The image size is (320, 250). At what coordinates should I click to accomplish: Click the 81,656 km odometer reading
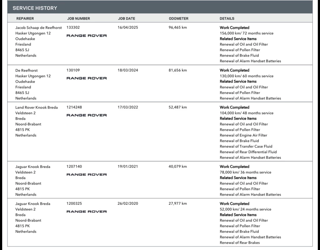pyautogui.click(x=177, y=70)
